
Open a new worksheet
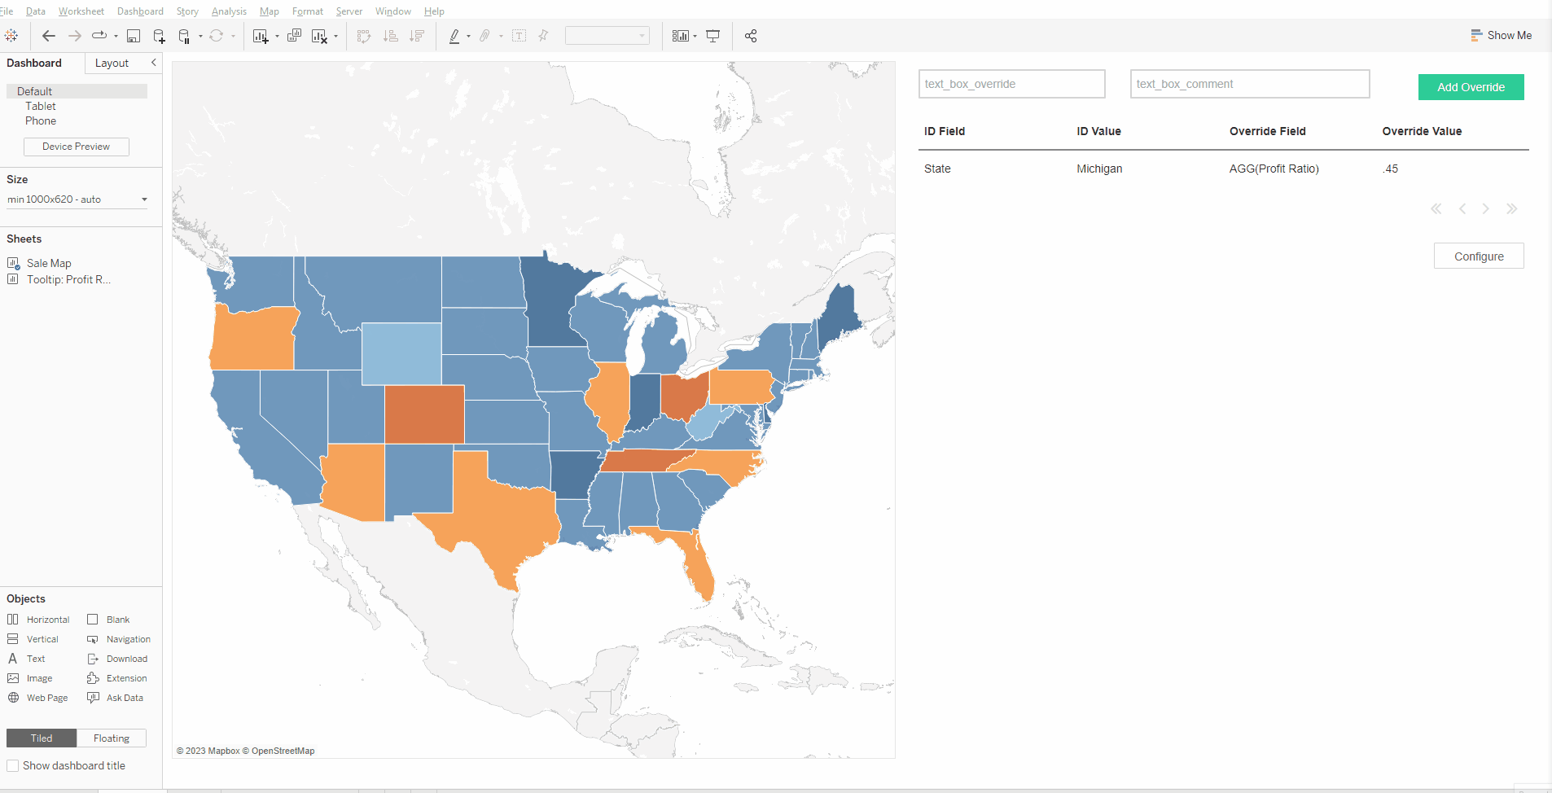click(261, 35)
